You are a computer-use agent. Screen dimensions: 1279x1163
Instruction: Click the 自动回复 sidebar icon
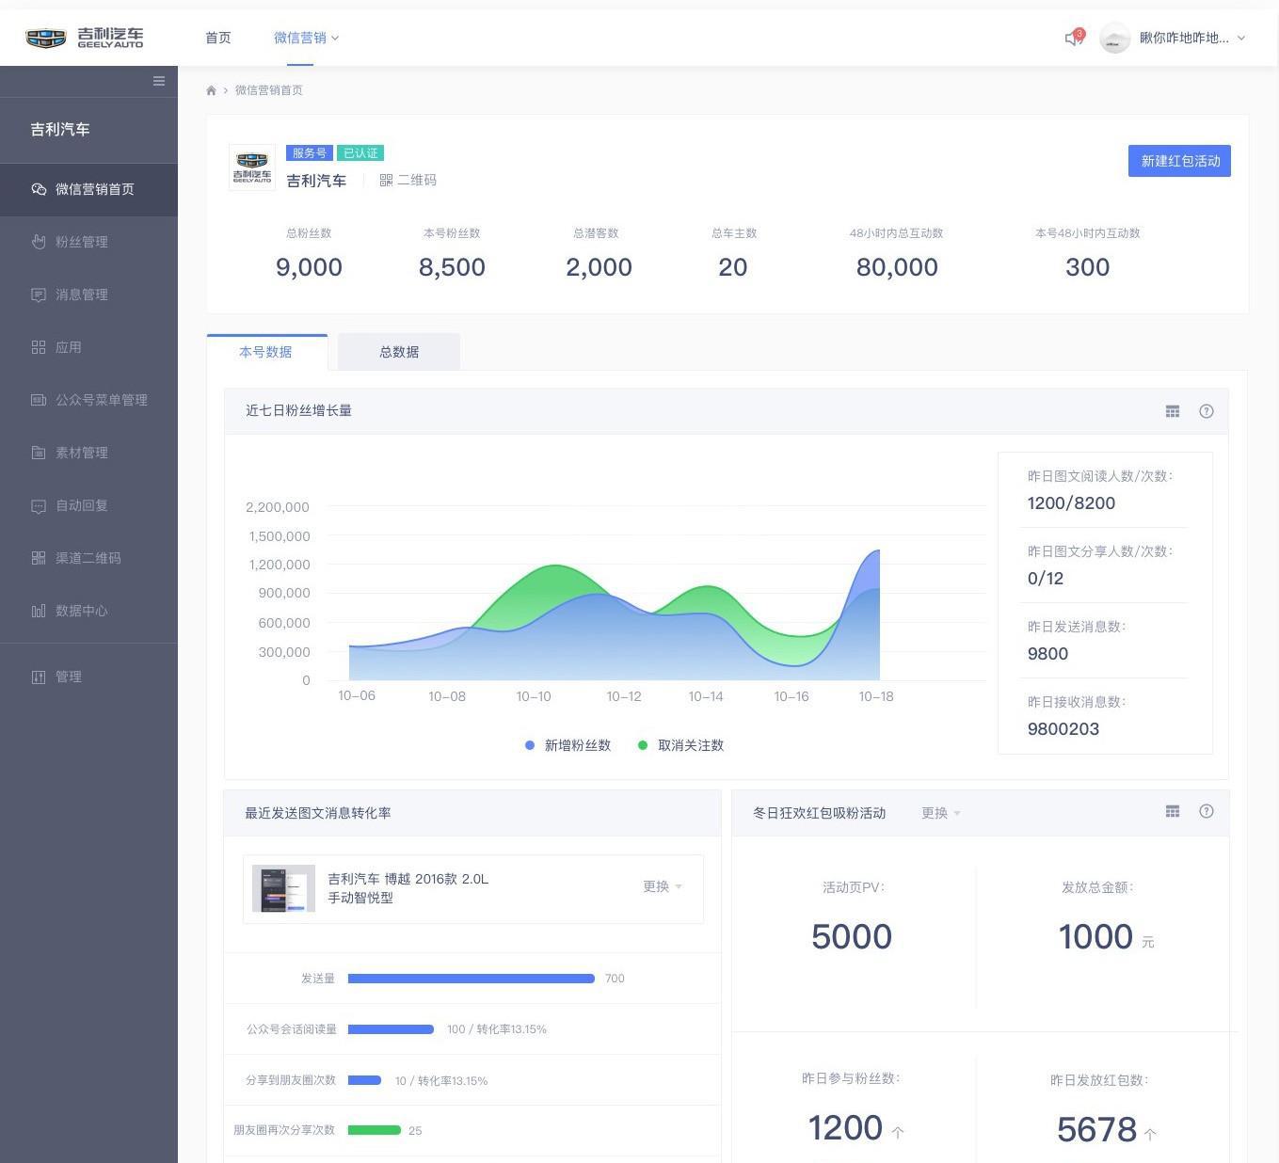click(x=39, y=505)
